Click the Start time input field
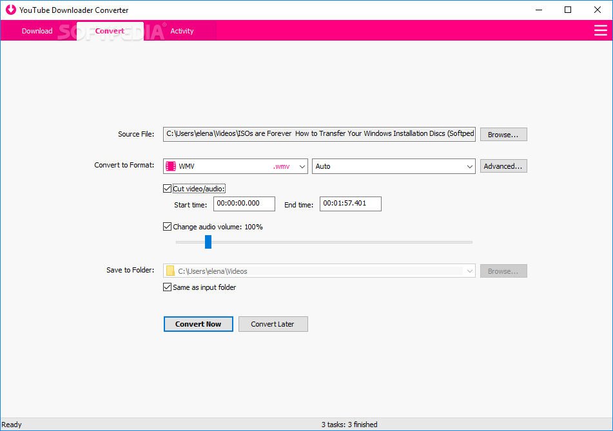Image resolution: width=613 pixels, height=431 pixels. tap(244, 204)
